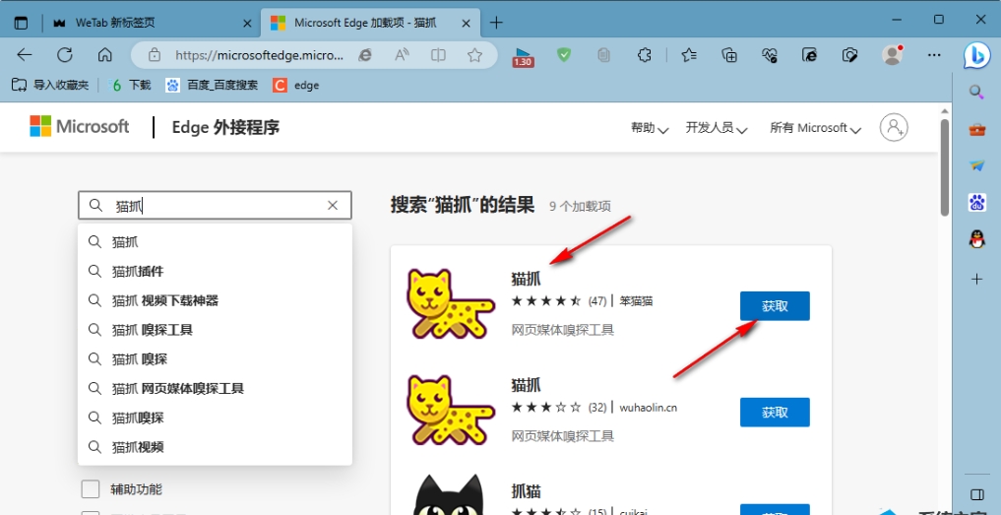Open the sidebar tools briefcase icon
The width and height of the screenshot is (1001, 515).
(x=976, y=129)
